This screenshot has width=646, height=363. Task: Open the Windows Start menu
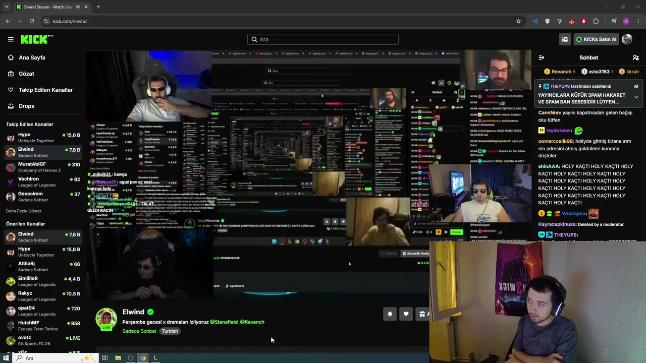[6, 358]
